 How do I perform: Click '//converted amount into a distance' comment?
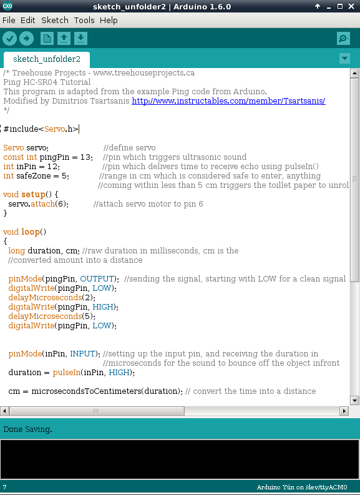pos(75,260)
